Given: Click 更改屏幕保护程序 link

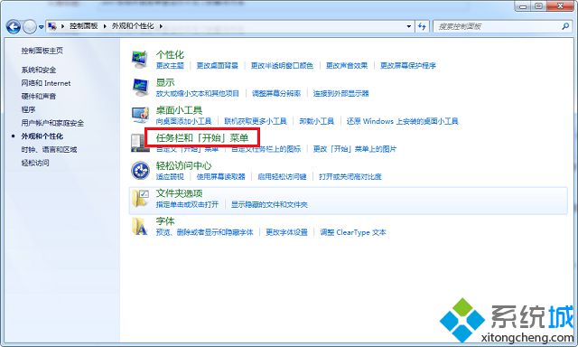Looking at the screenshot, I should pos(407,66).
